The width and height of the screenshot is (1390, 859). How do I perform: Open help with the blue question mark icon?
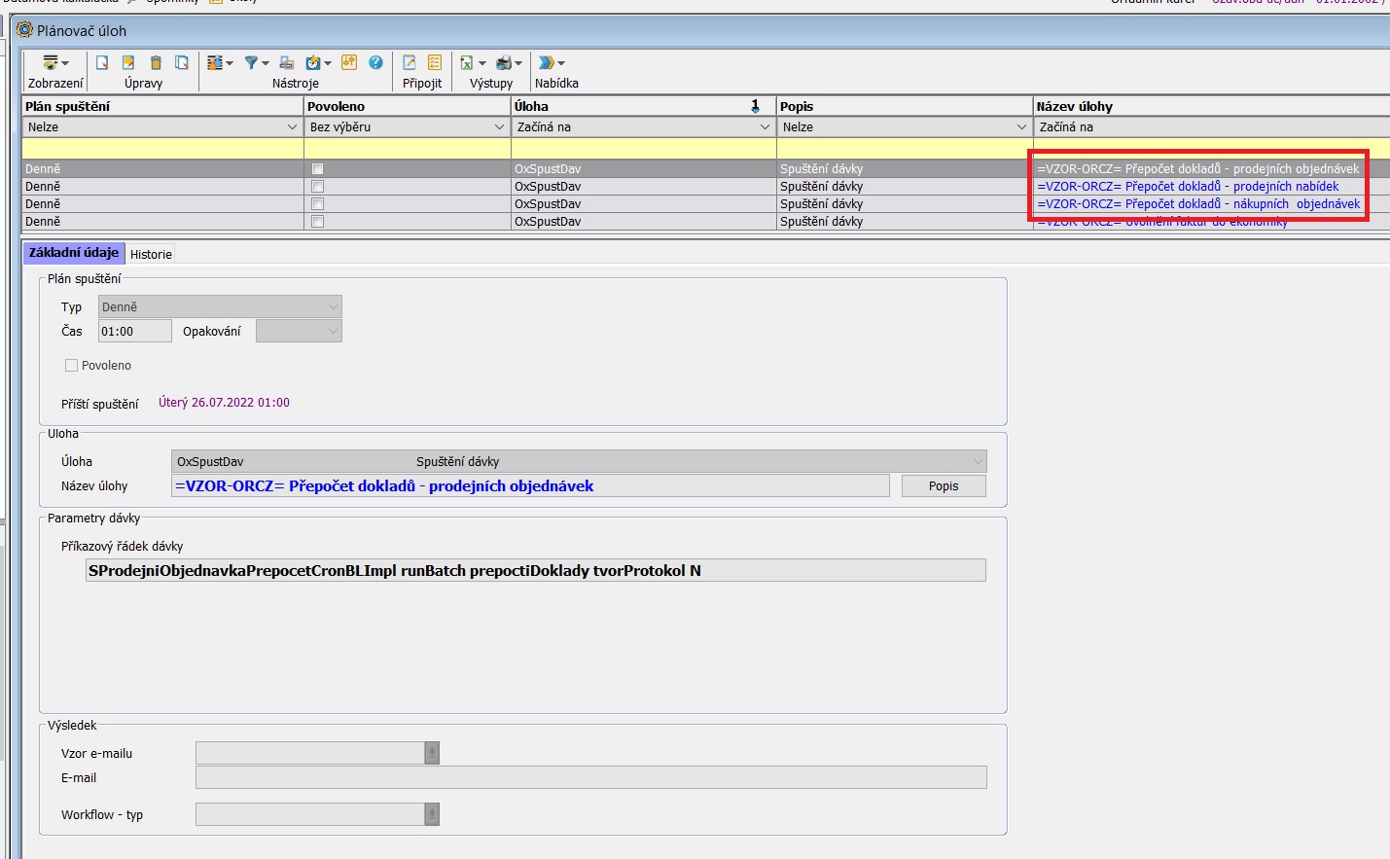click(x=375, y=62)
